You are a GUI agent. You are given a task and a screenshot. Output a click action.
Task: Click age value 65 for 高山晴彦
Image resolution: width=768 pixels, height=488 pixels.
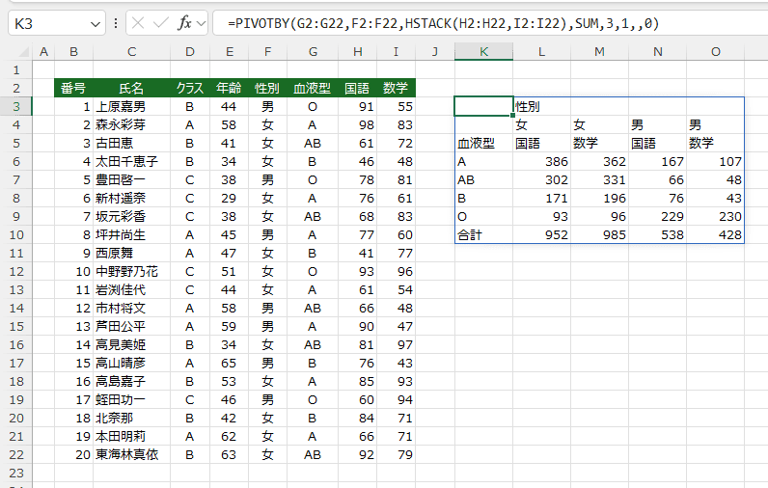click(229, 363)
